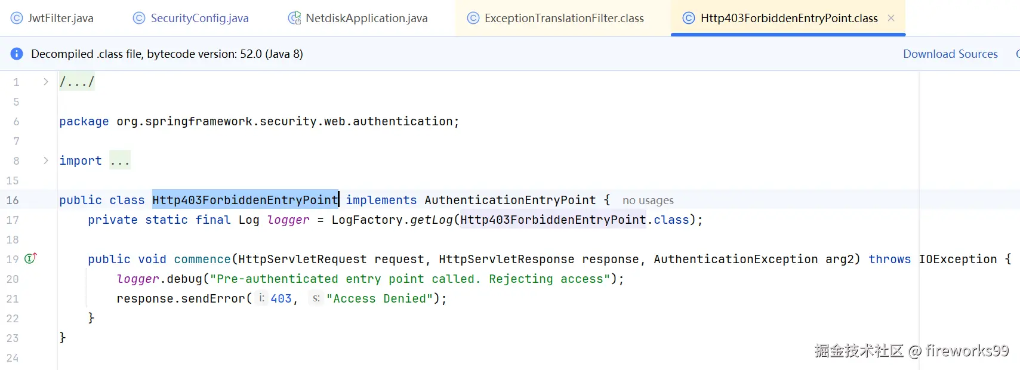Click the JwtFilter.java class icon

(x=17, y=18)
